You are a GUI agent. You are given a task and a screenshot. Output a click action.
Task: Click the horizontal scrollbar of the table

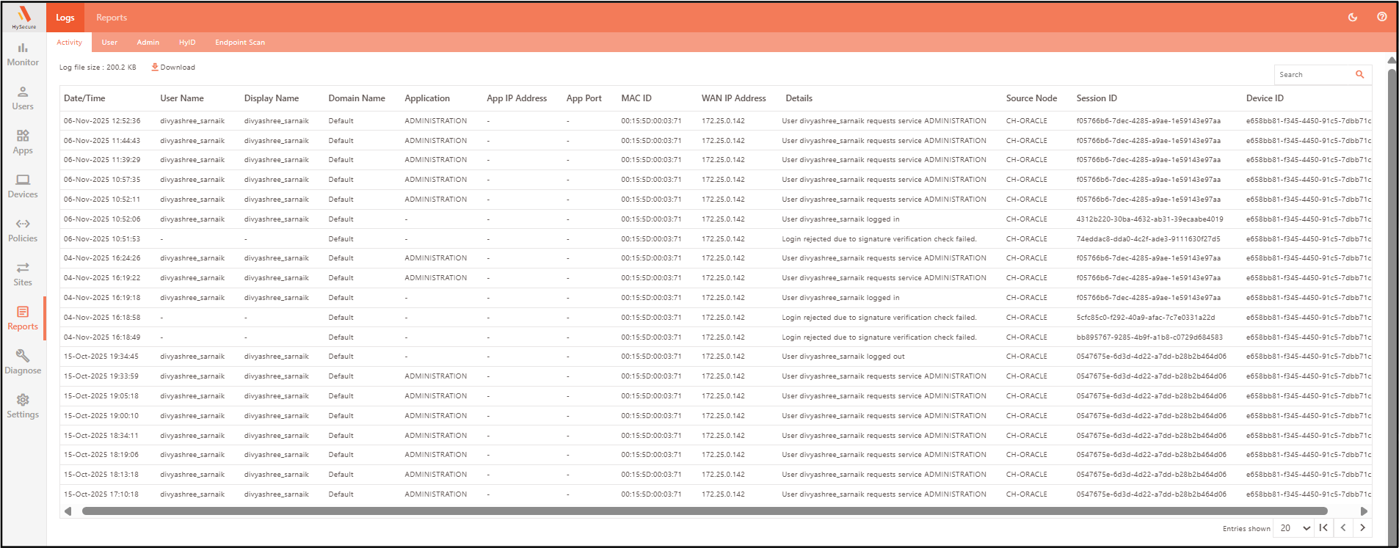[x=703, y=511]
